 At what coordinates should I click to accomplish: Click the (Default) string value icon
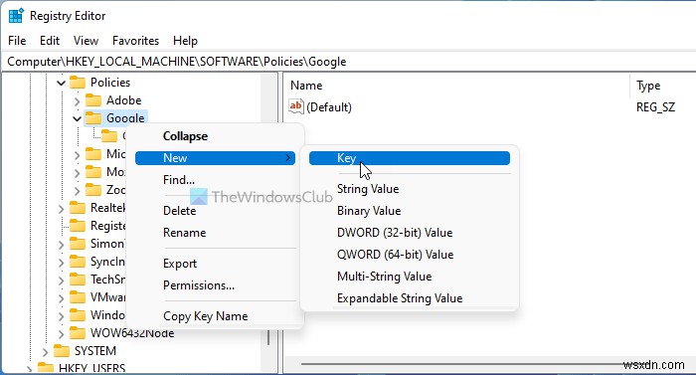(x=295, y=106)
